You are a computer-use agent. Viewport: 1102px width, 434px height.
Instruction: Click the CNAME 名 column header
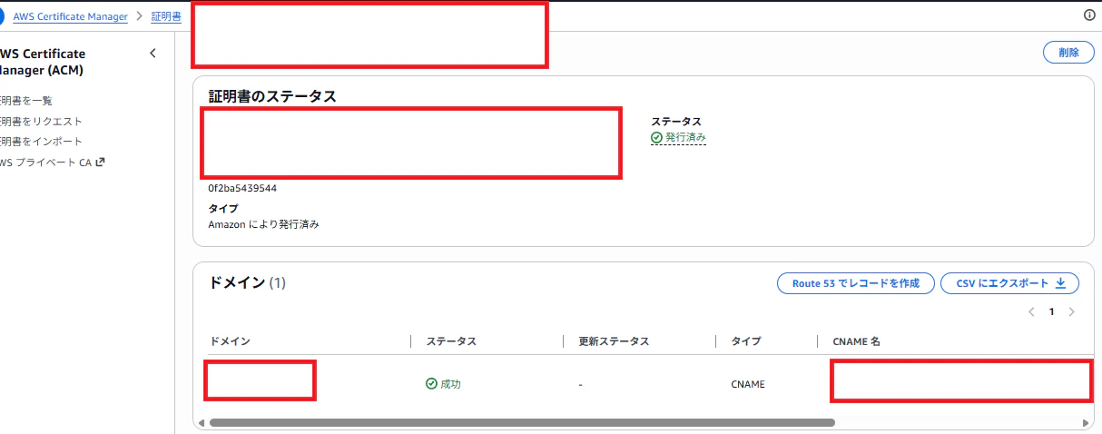click(856, 341)
